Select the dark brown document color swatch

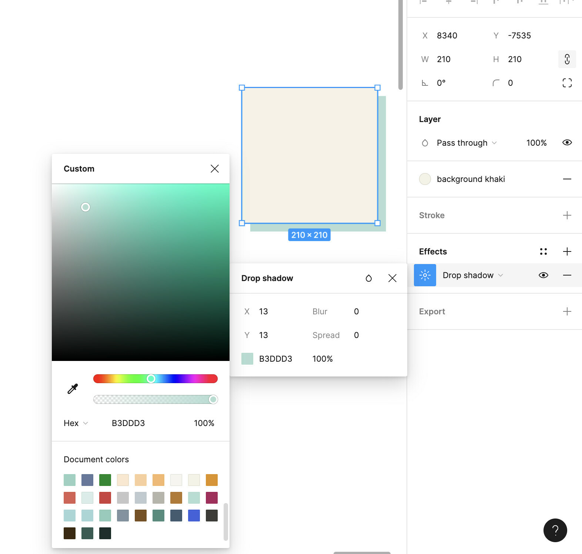(70, 533)
